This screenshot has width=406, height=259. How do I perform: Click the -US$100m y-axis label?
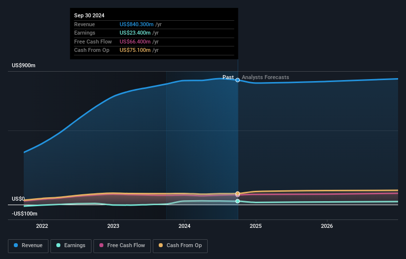click(25, 214)
